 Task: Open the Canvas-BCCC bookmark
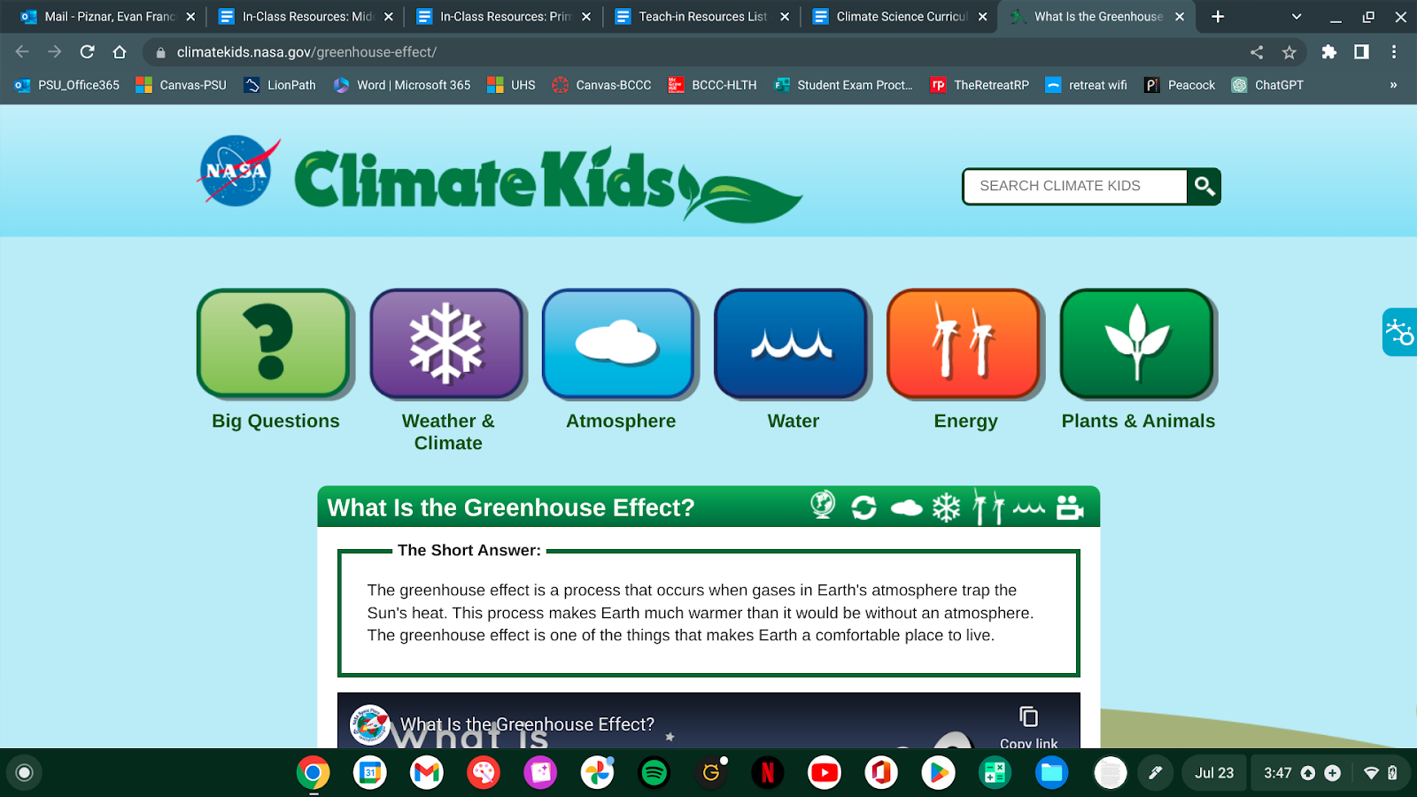tap(602, 85)
